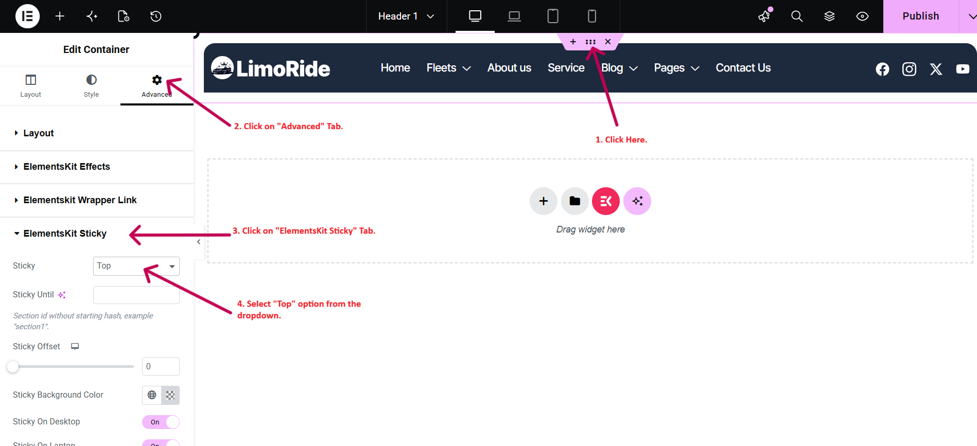Switch to the Layout tab
This screenshot has width=977, height=446.
coord(30,86)
